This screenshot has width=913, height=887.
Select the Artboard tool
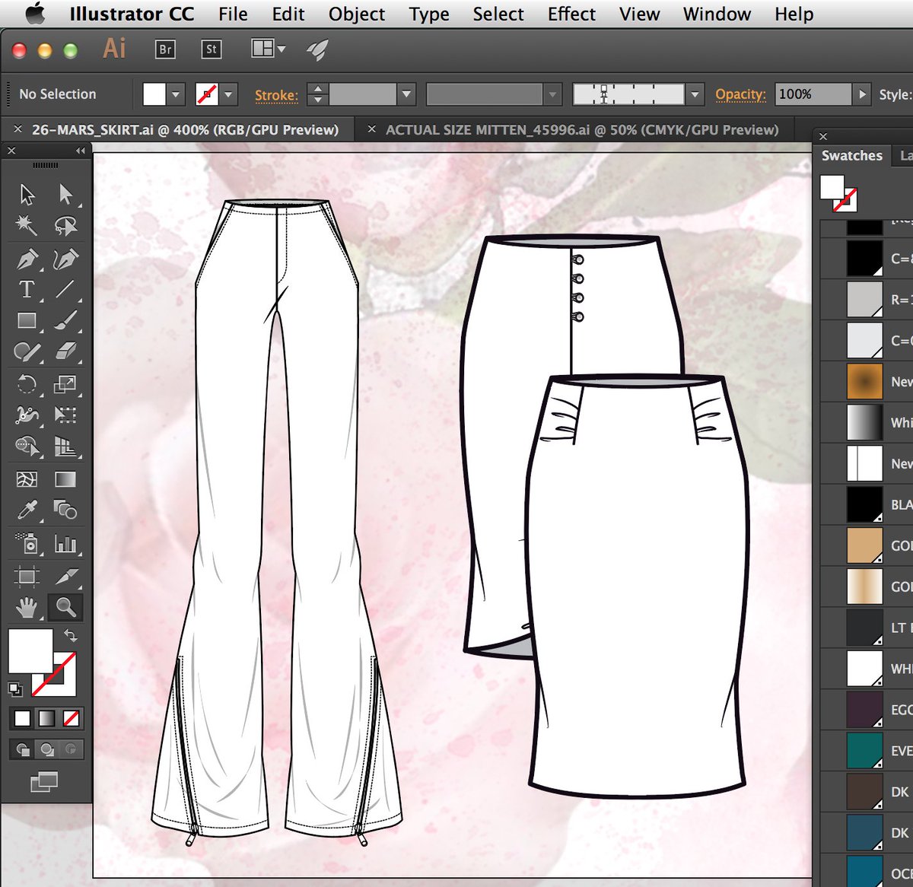click(27, 576)
